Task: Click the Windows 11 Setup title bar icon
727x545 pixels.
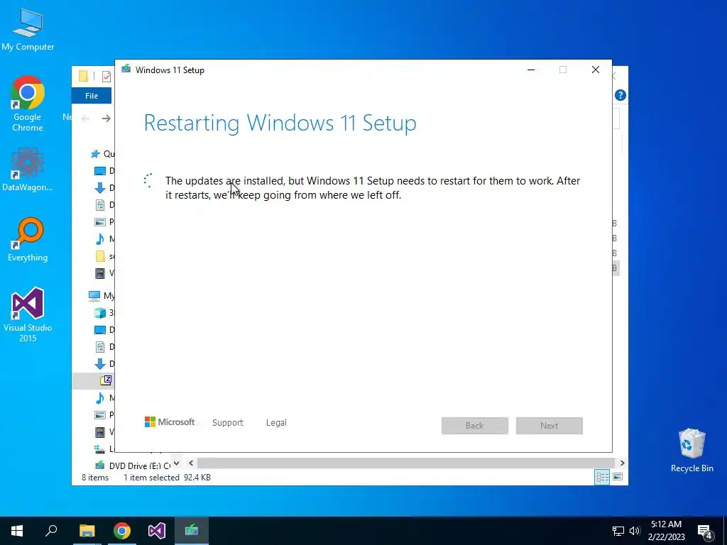Action: [126, 70]
